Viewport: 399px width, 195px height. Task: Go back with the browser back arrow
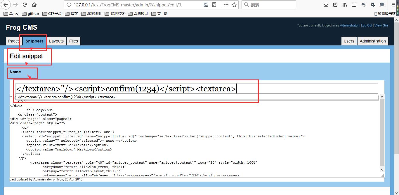coord(6,5)
